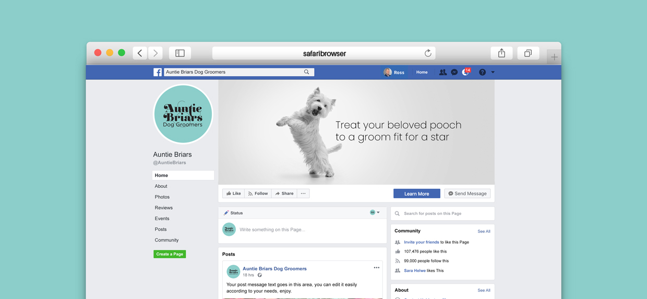Open notifications icon with 14 badge
This screenshot has height=299, width=647.
point(466,72)
